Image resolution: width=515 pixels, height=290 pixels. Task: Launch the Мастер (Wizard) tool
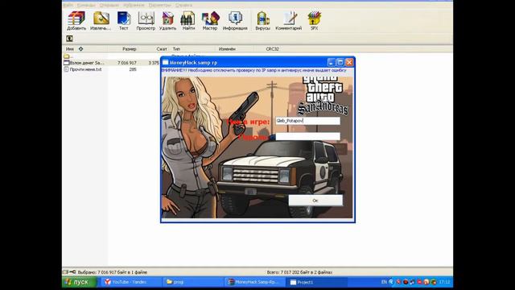click(210, 20)
